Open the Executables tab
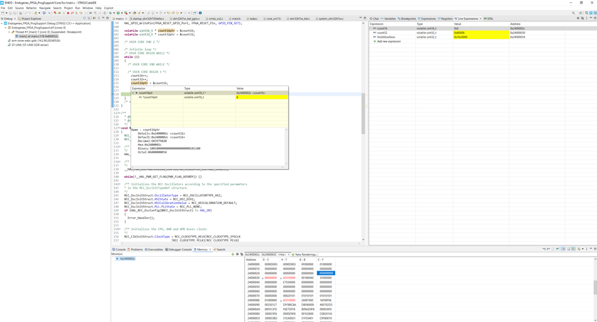This screenshot has height=322, width=597. click(x=154, y=250)
